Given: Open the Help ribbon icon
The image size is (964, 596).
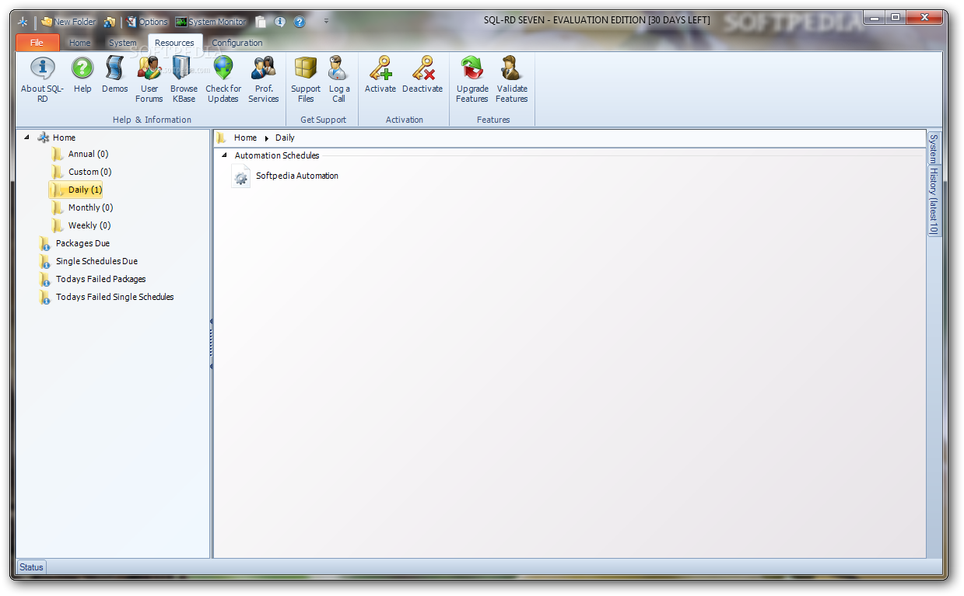Looking at the screenshot, I should pyautogui.click(x=82, y=75).
